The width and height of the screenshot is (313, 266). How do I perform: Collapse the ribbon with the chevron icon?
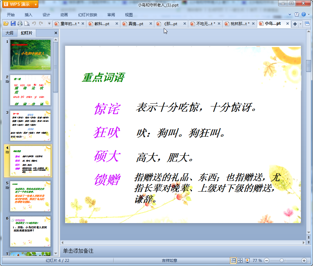tap(290, 14)
